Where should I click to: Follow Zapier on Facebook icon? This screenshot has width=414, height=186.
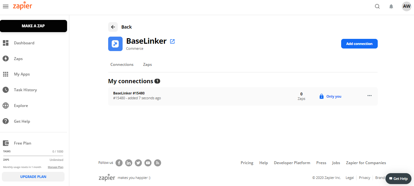click(x=119, y=163)
